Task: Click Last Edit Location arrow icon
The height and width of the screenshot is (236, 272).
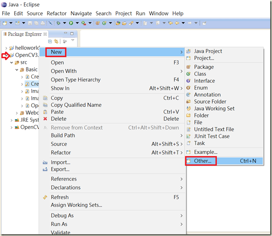Action: pyautogui.click(x=170, y=23)
